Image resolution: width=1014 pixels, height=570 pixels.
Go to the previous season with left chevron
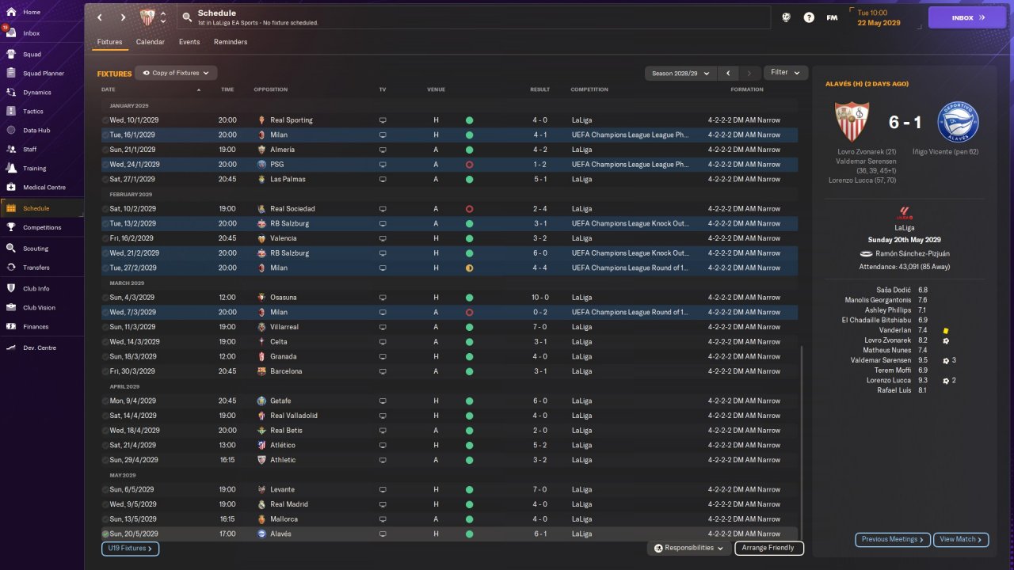(728, 73)
